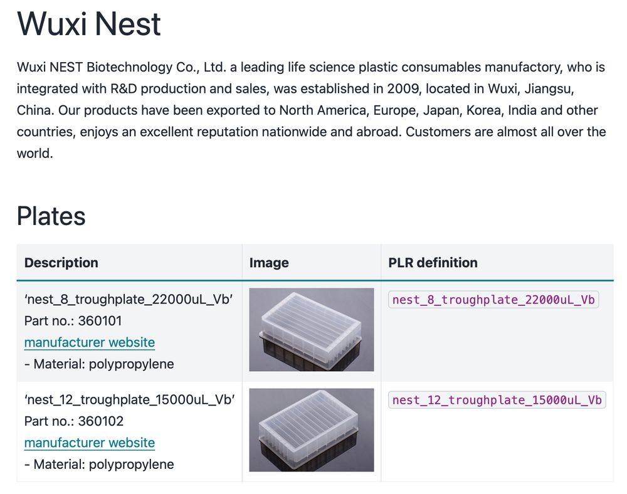
Task: Select the Description column header
Action: coord(61,263)
